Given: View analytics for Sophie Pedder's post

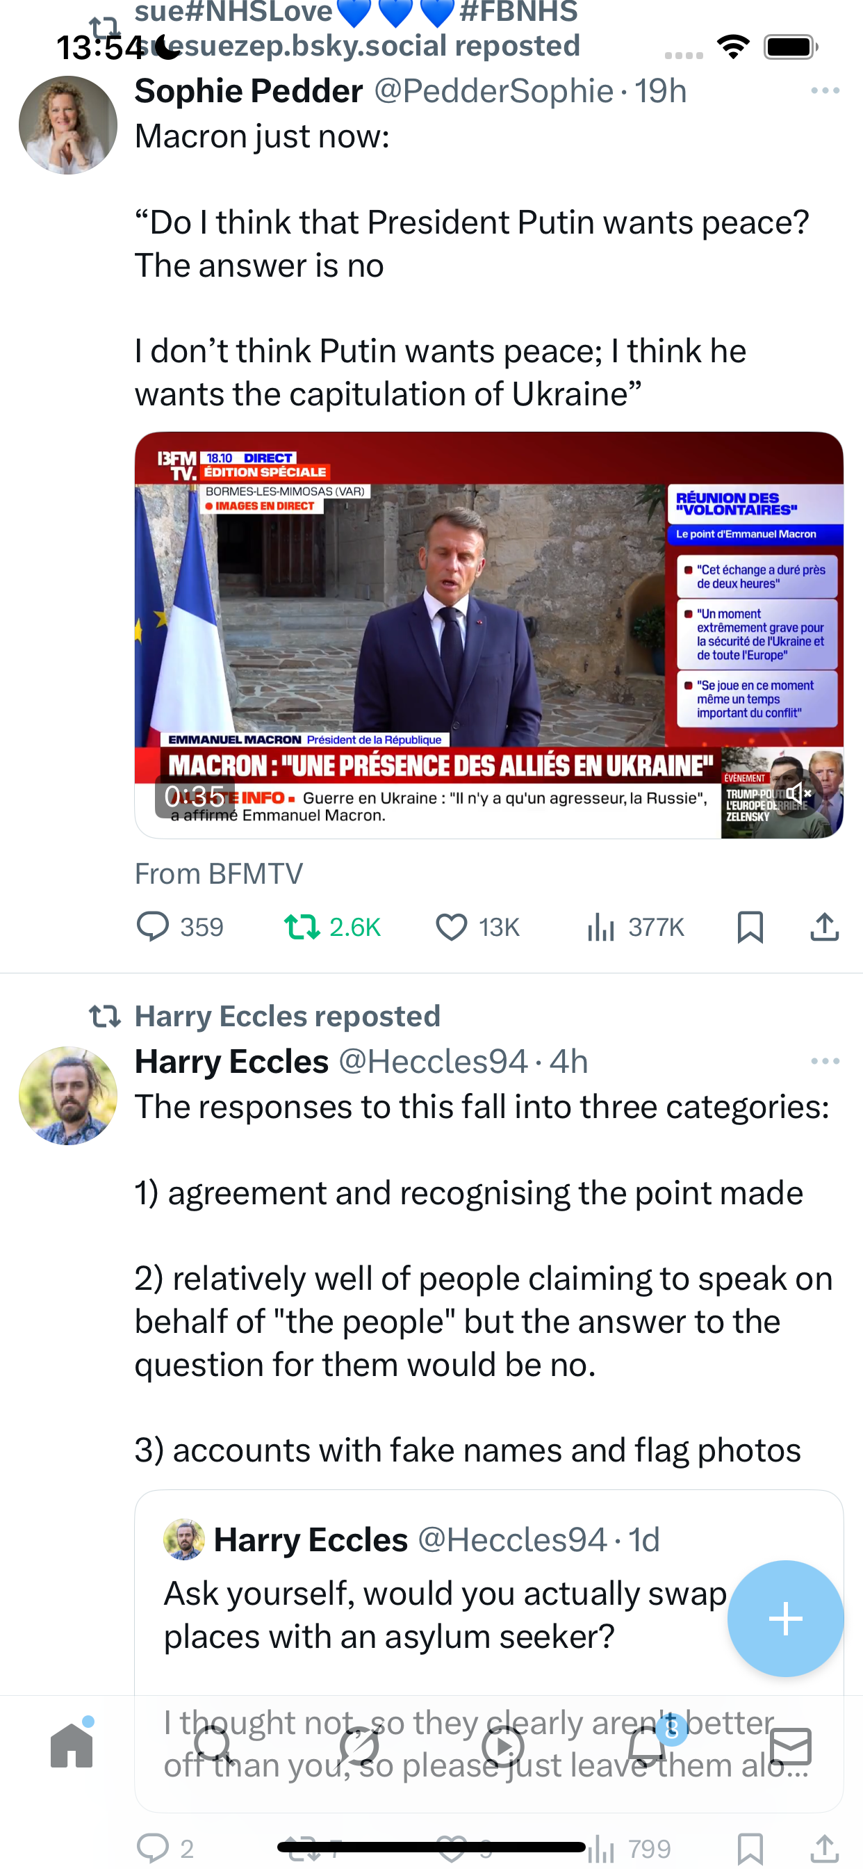Looking at the screenshot, I should (600, 927).
